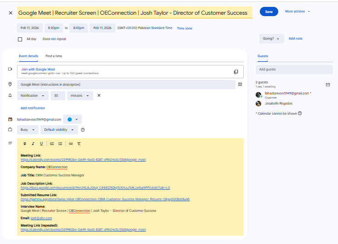The width and height of the screenshot is (338, 244).
Task: Open the Going? RSVP dropdown
Action: coord(272,39)
